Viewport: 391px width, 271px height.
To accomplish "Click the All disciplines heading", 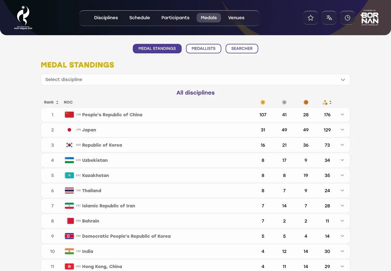I will coord(195,93).
